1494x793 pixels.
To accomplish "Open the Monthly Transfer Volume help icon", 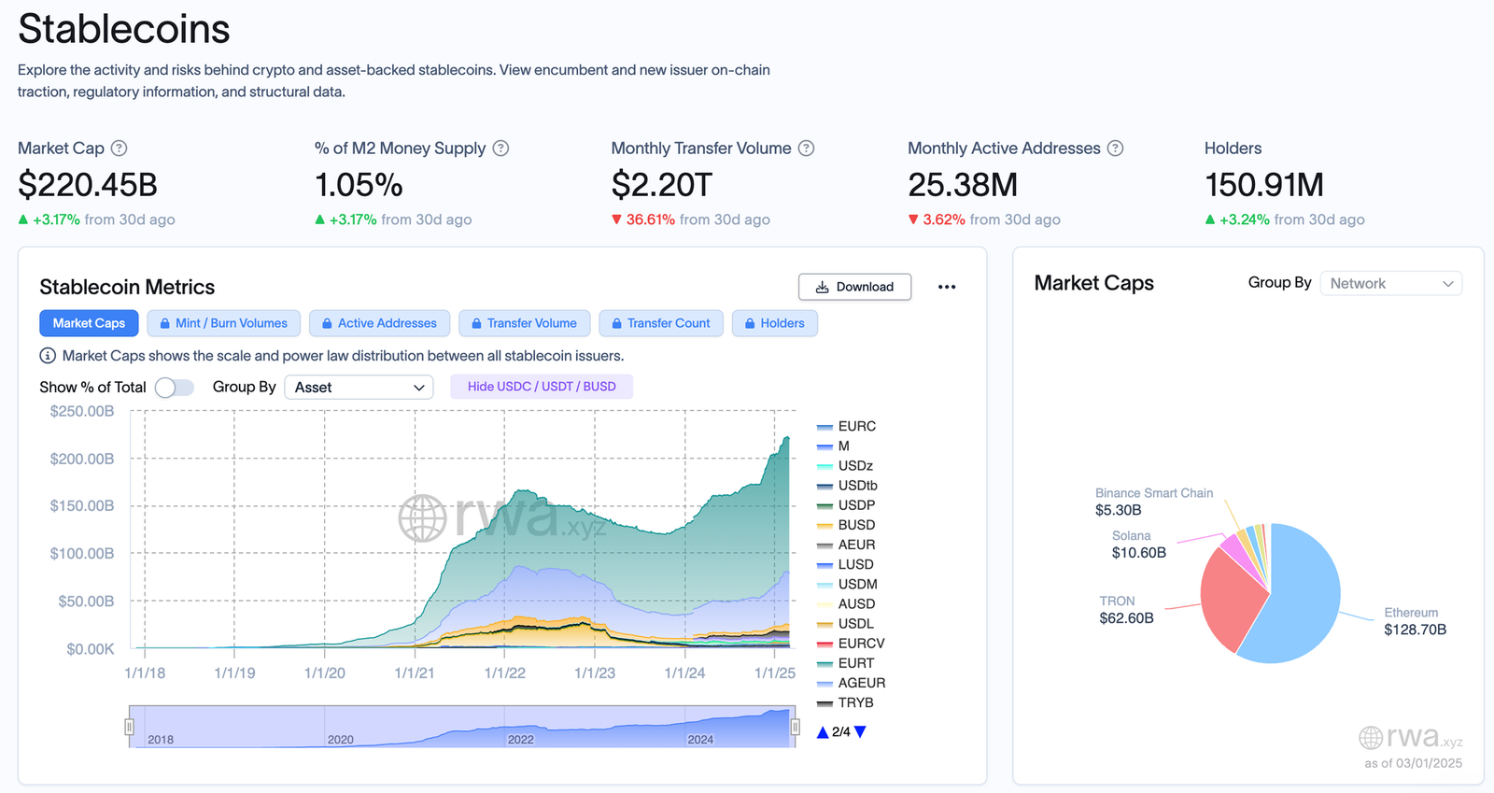I will 807,148.
